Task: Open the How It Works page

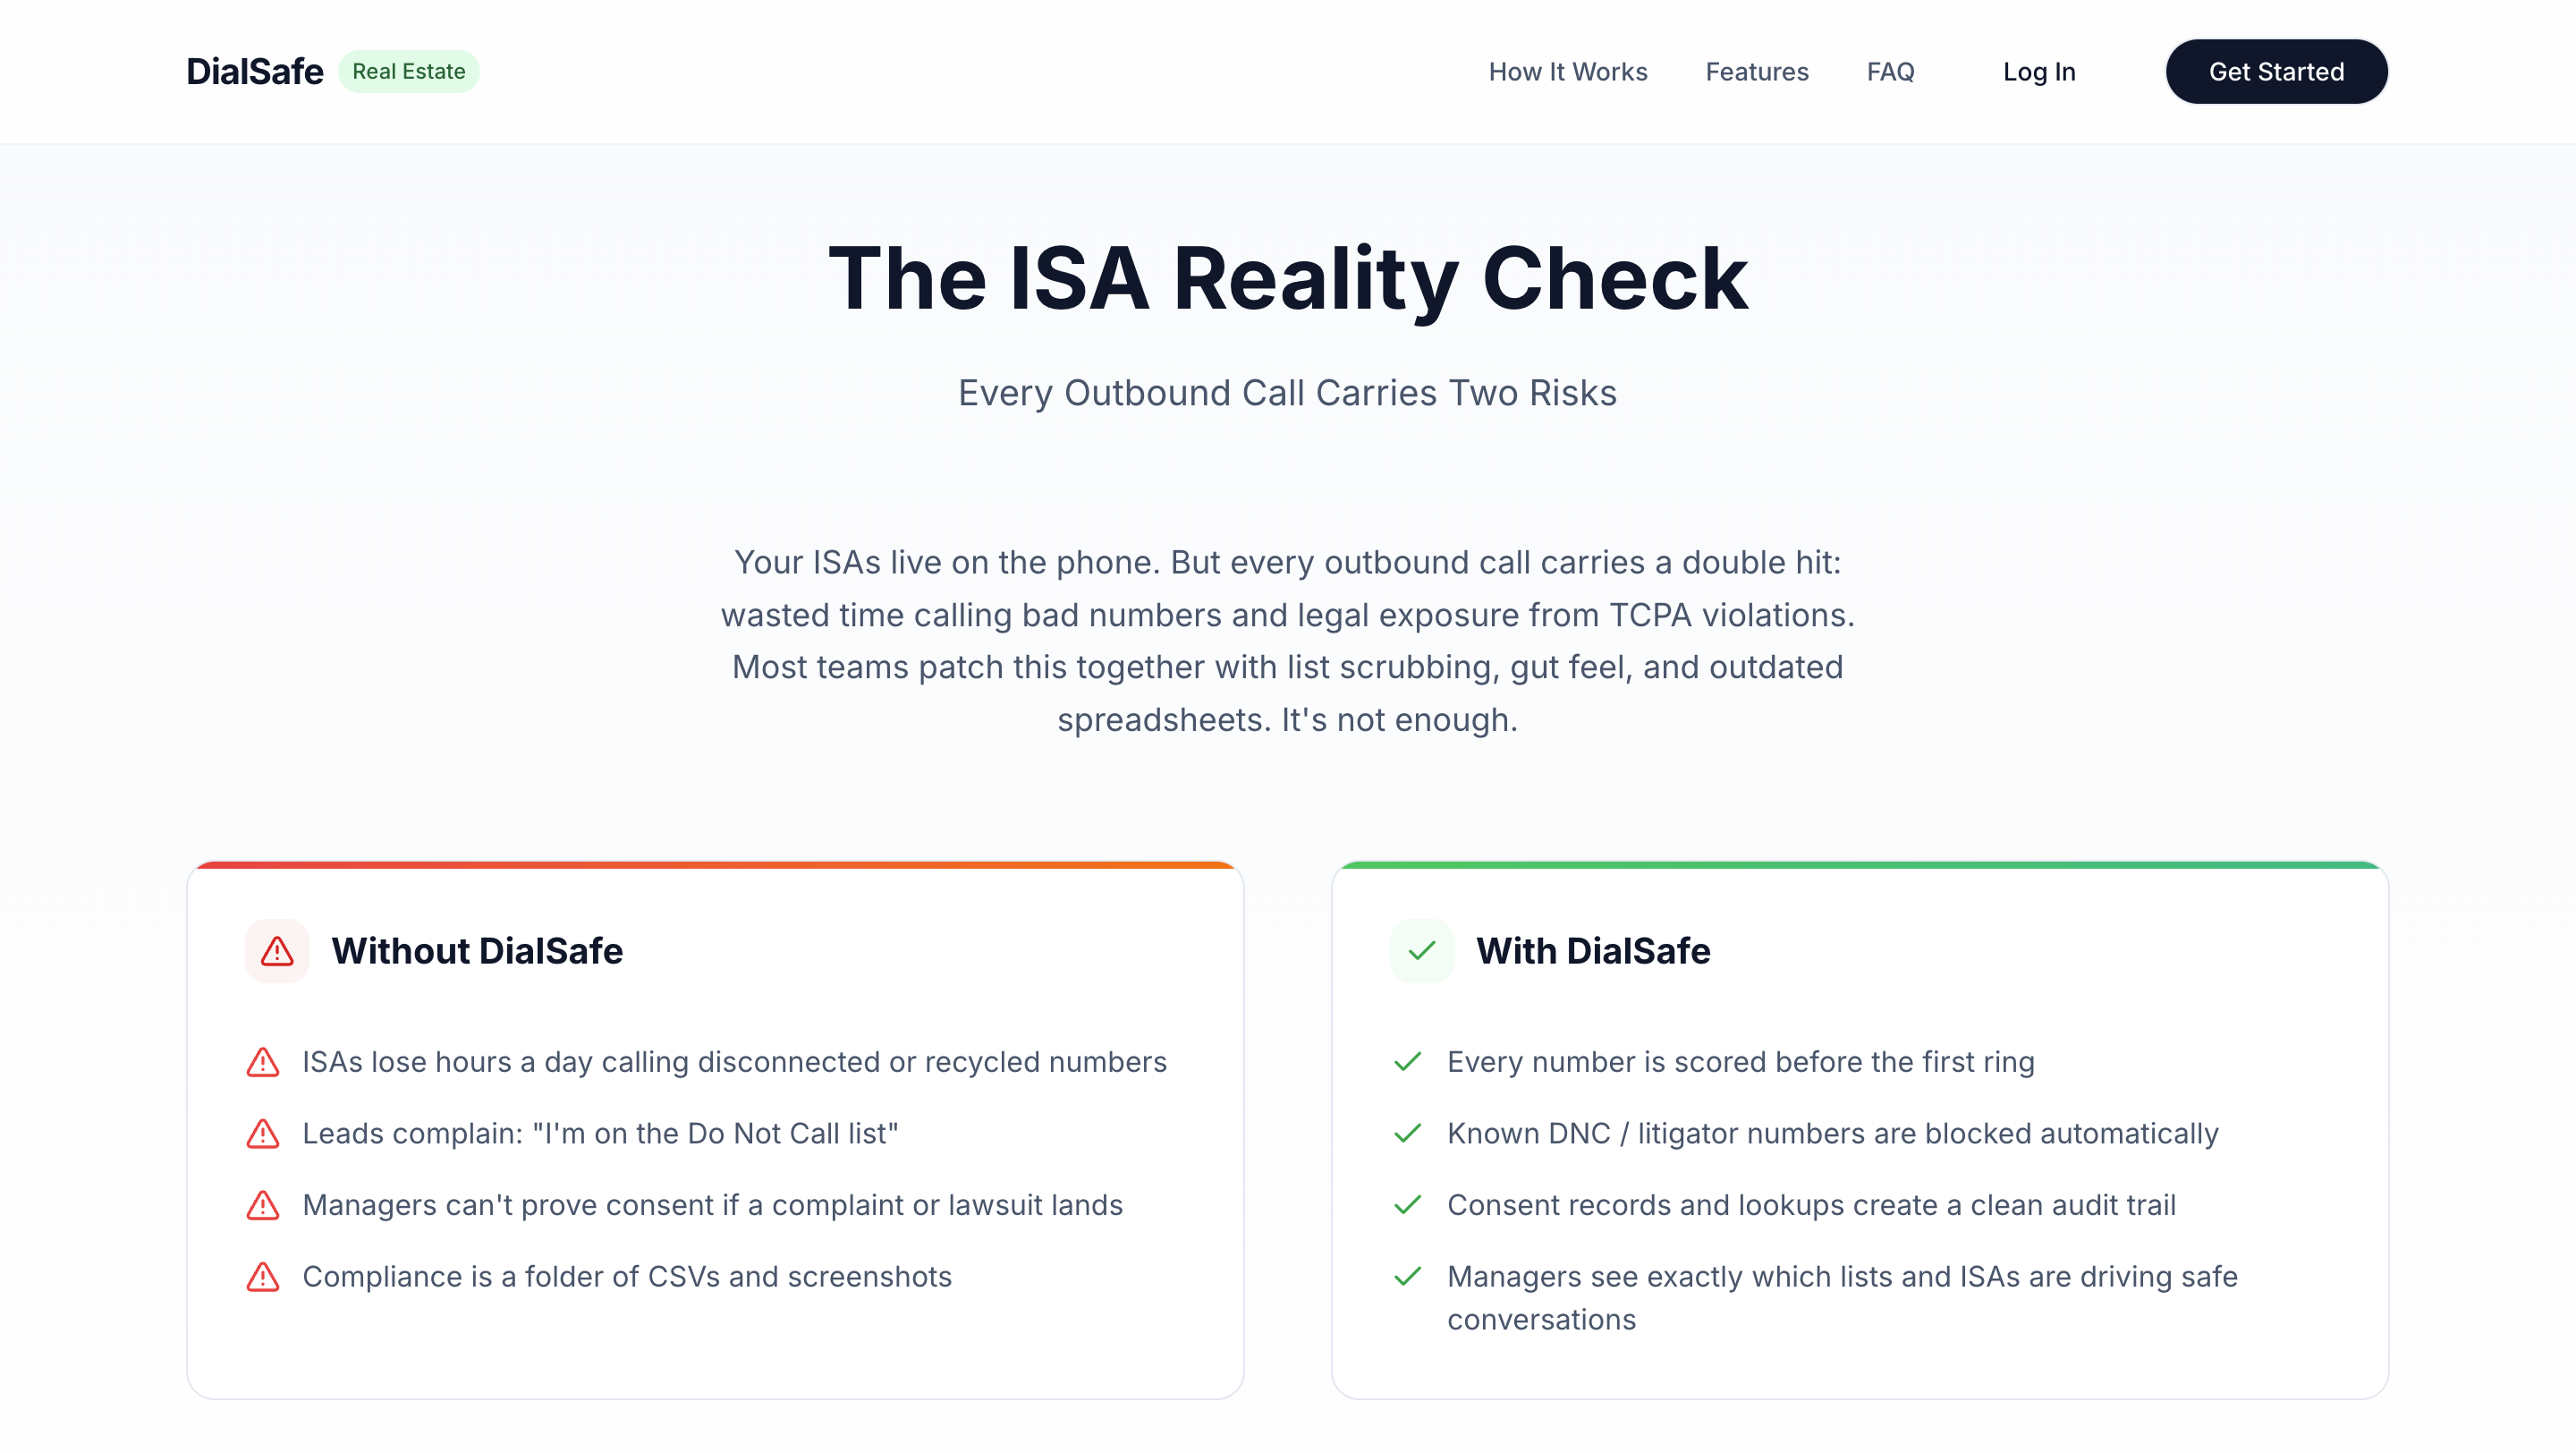Action: [1568, 71]
